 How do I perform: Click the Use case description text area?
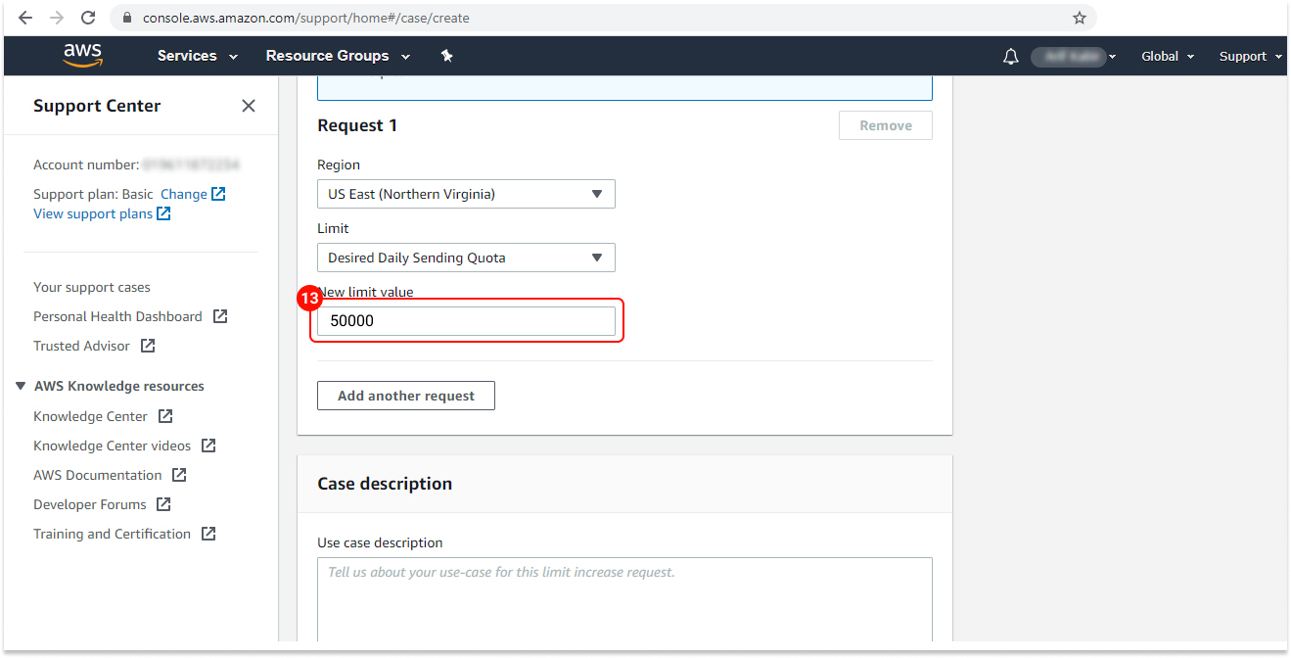pyautogui.click(x=624, y=599)
